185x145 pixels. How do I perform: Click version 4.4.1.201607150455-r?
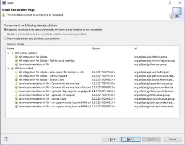[103, 91]
